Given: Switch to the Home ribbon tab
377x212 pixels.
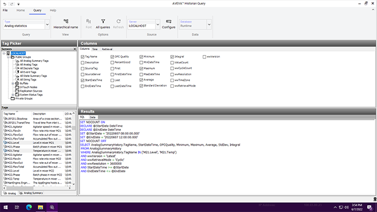Looking at the screenshot, I should click(20, 10).
